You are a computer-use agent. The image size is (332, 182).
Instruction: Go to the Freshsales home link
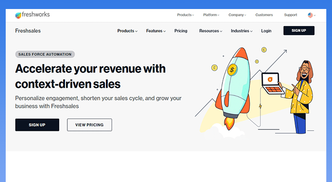click(28, 31)
